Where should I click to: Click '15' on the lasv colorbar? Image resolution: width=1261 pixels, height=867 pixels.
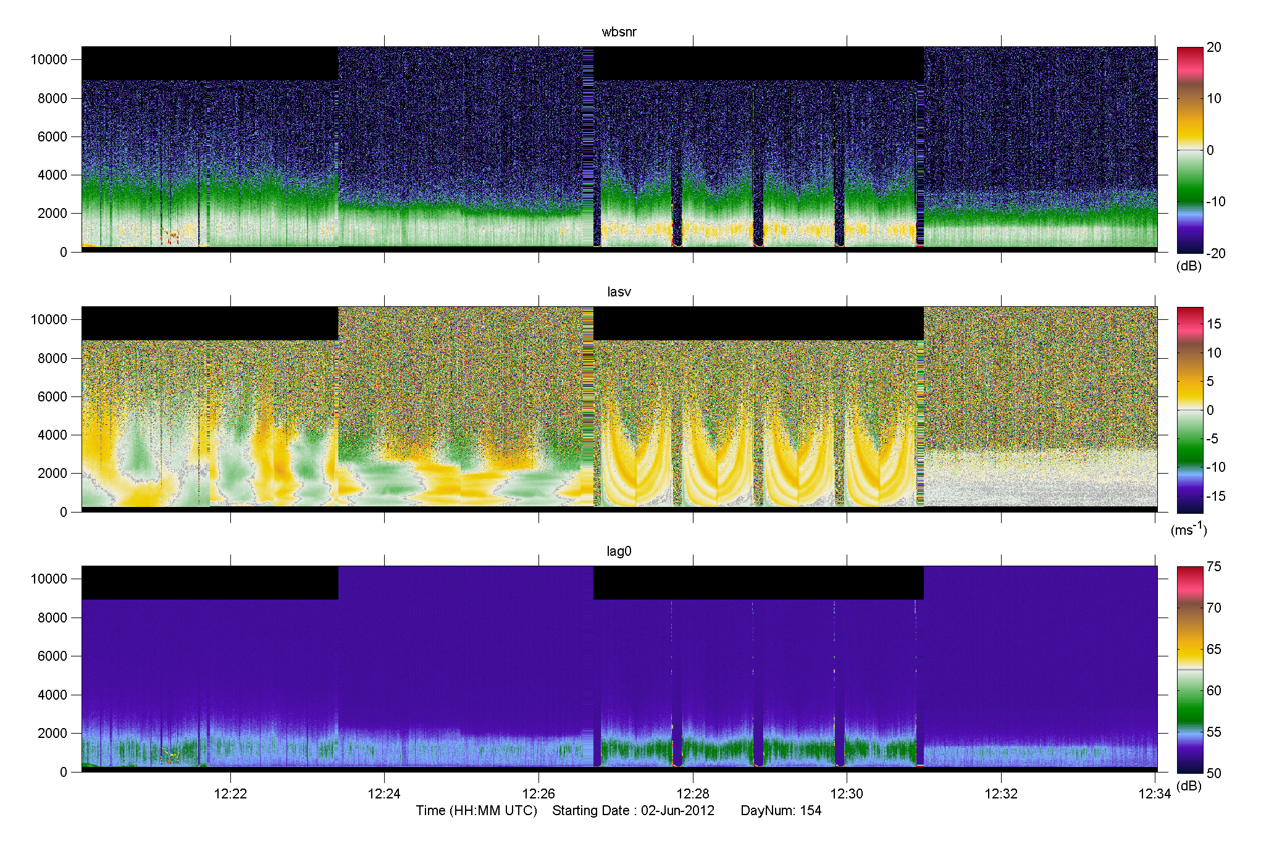tap(1213, 324)
